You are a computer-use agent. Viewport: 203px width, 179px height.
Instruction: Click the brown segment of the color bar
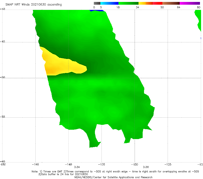171,3
